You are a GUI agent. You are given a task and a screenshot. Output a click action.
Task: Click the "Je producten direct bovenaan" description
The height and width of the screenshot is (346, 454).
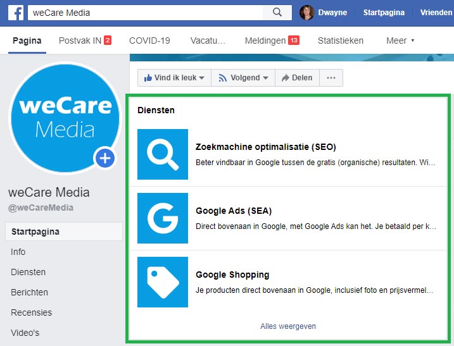pos(315,290)
